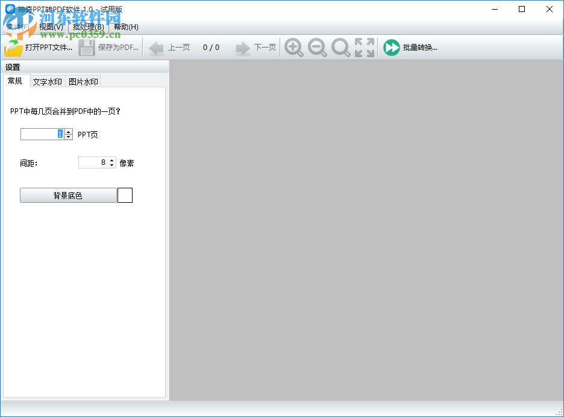
Task: Minimize the application window
Action: (x=495, y=10)
